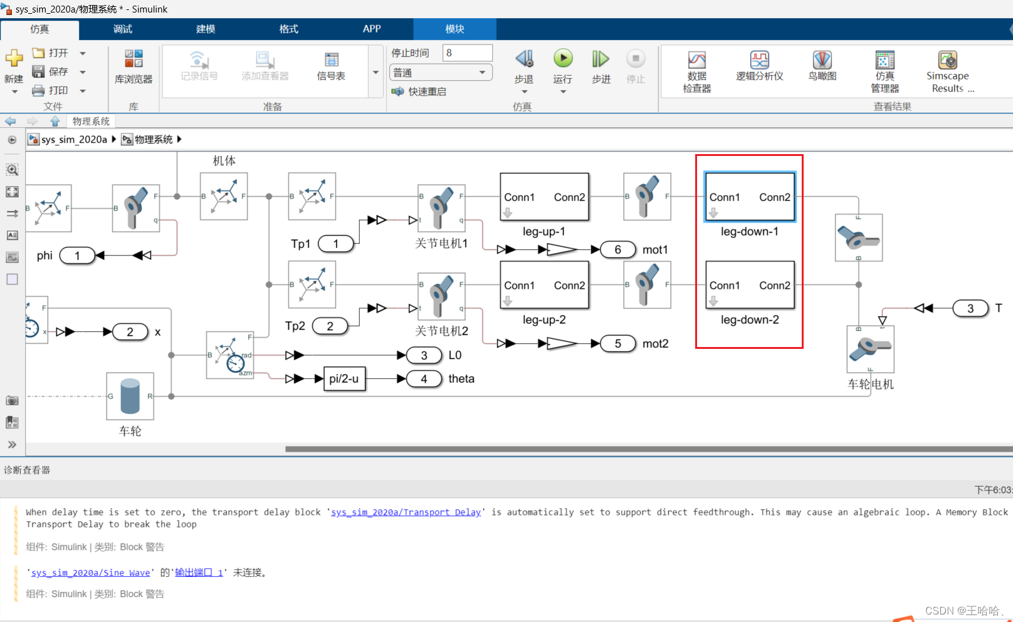Viewport: 1013px width, 622px height.
Task: Open the sys_sim_2020a/Transport Delay link
Action: pos(406,512)
